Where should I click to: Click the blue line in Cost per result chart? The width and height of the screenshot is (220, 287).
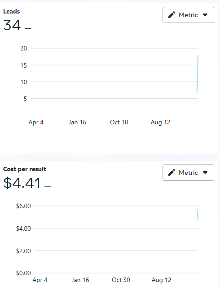click(198, 214)
